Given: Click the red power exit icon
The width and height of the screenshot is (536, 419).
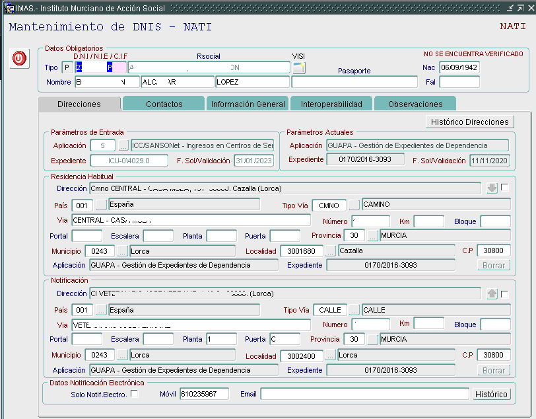Looking at the screenshot, I should point(18,58).
